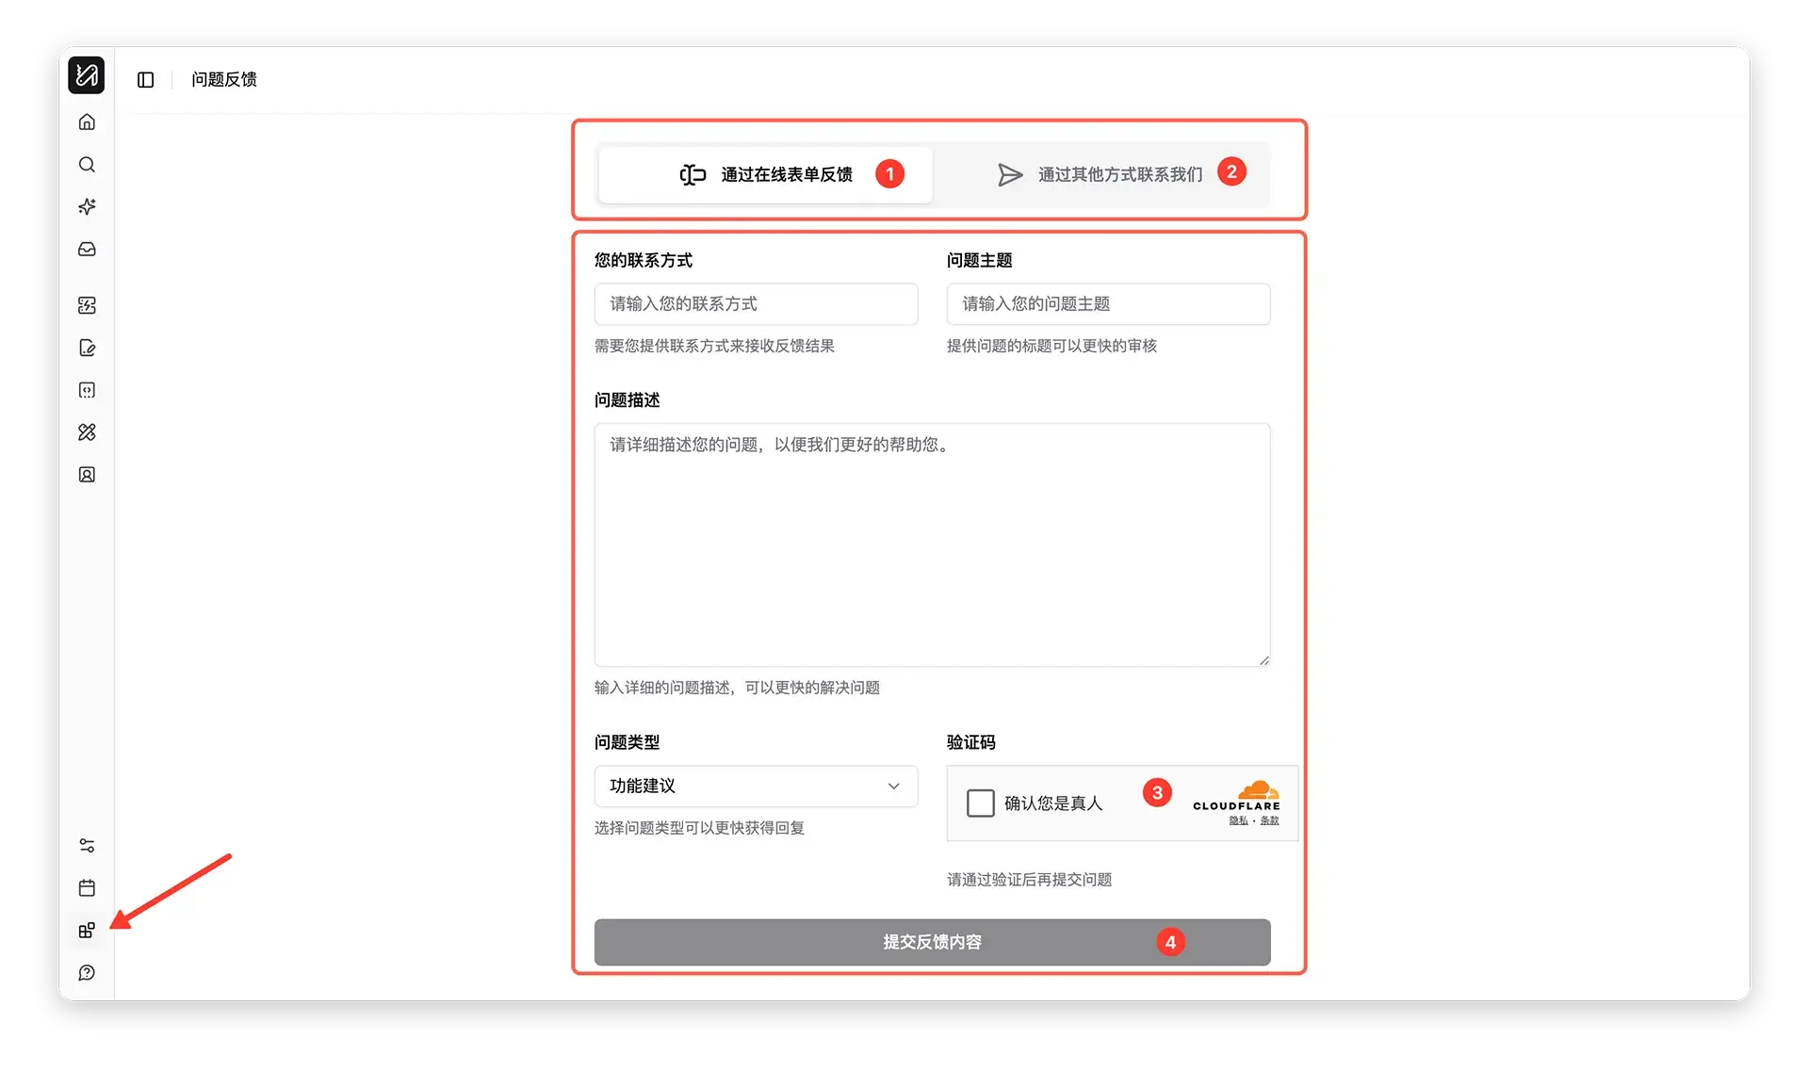Open the blocks widgets icon in sidebar
Viewport: 1809px width, 1071px height.
coord(87,931)
